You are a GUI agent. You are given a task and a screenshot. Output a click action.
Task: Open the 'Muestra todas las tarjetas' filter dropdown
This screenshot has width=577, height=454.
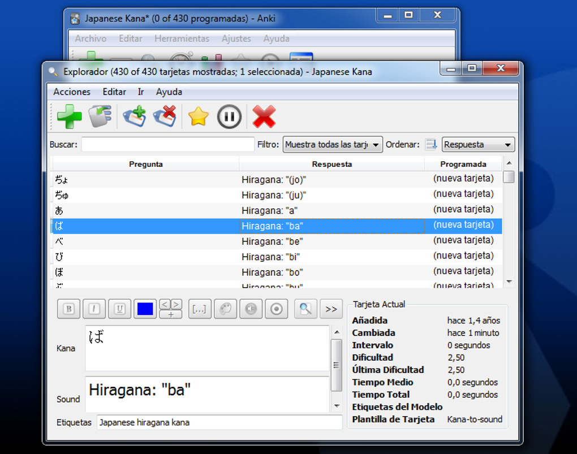[332, 144]
